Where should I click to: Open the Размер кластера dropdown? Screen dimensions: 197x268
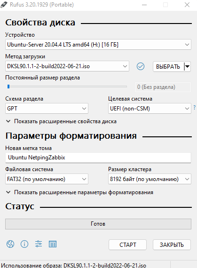tap(150, 179)
